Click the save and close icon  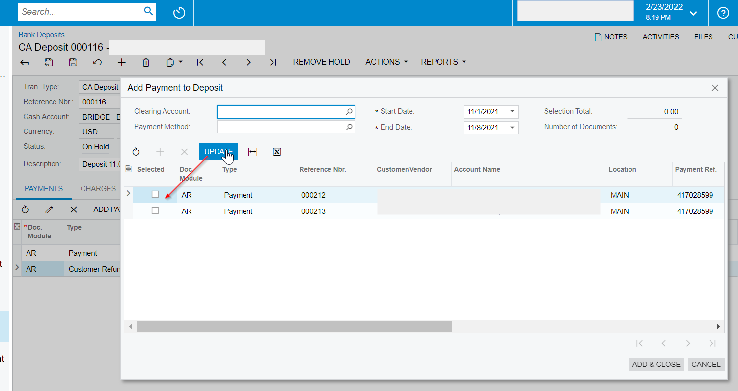click(49, 62)
